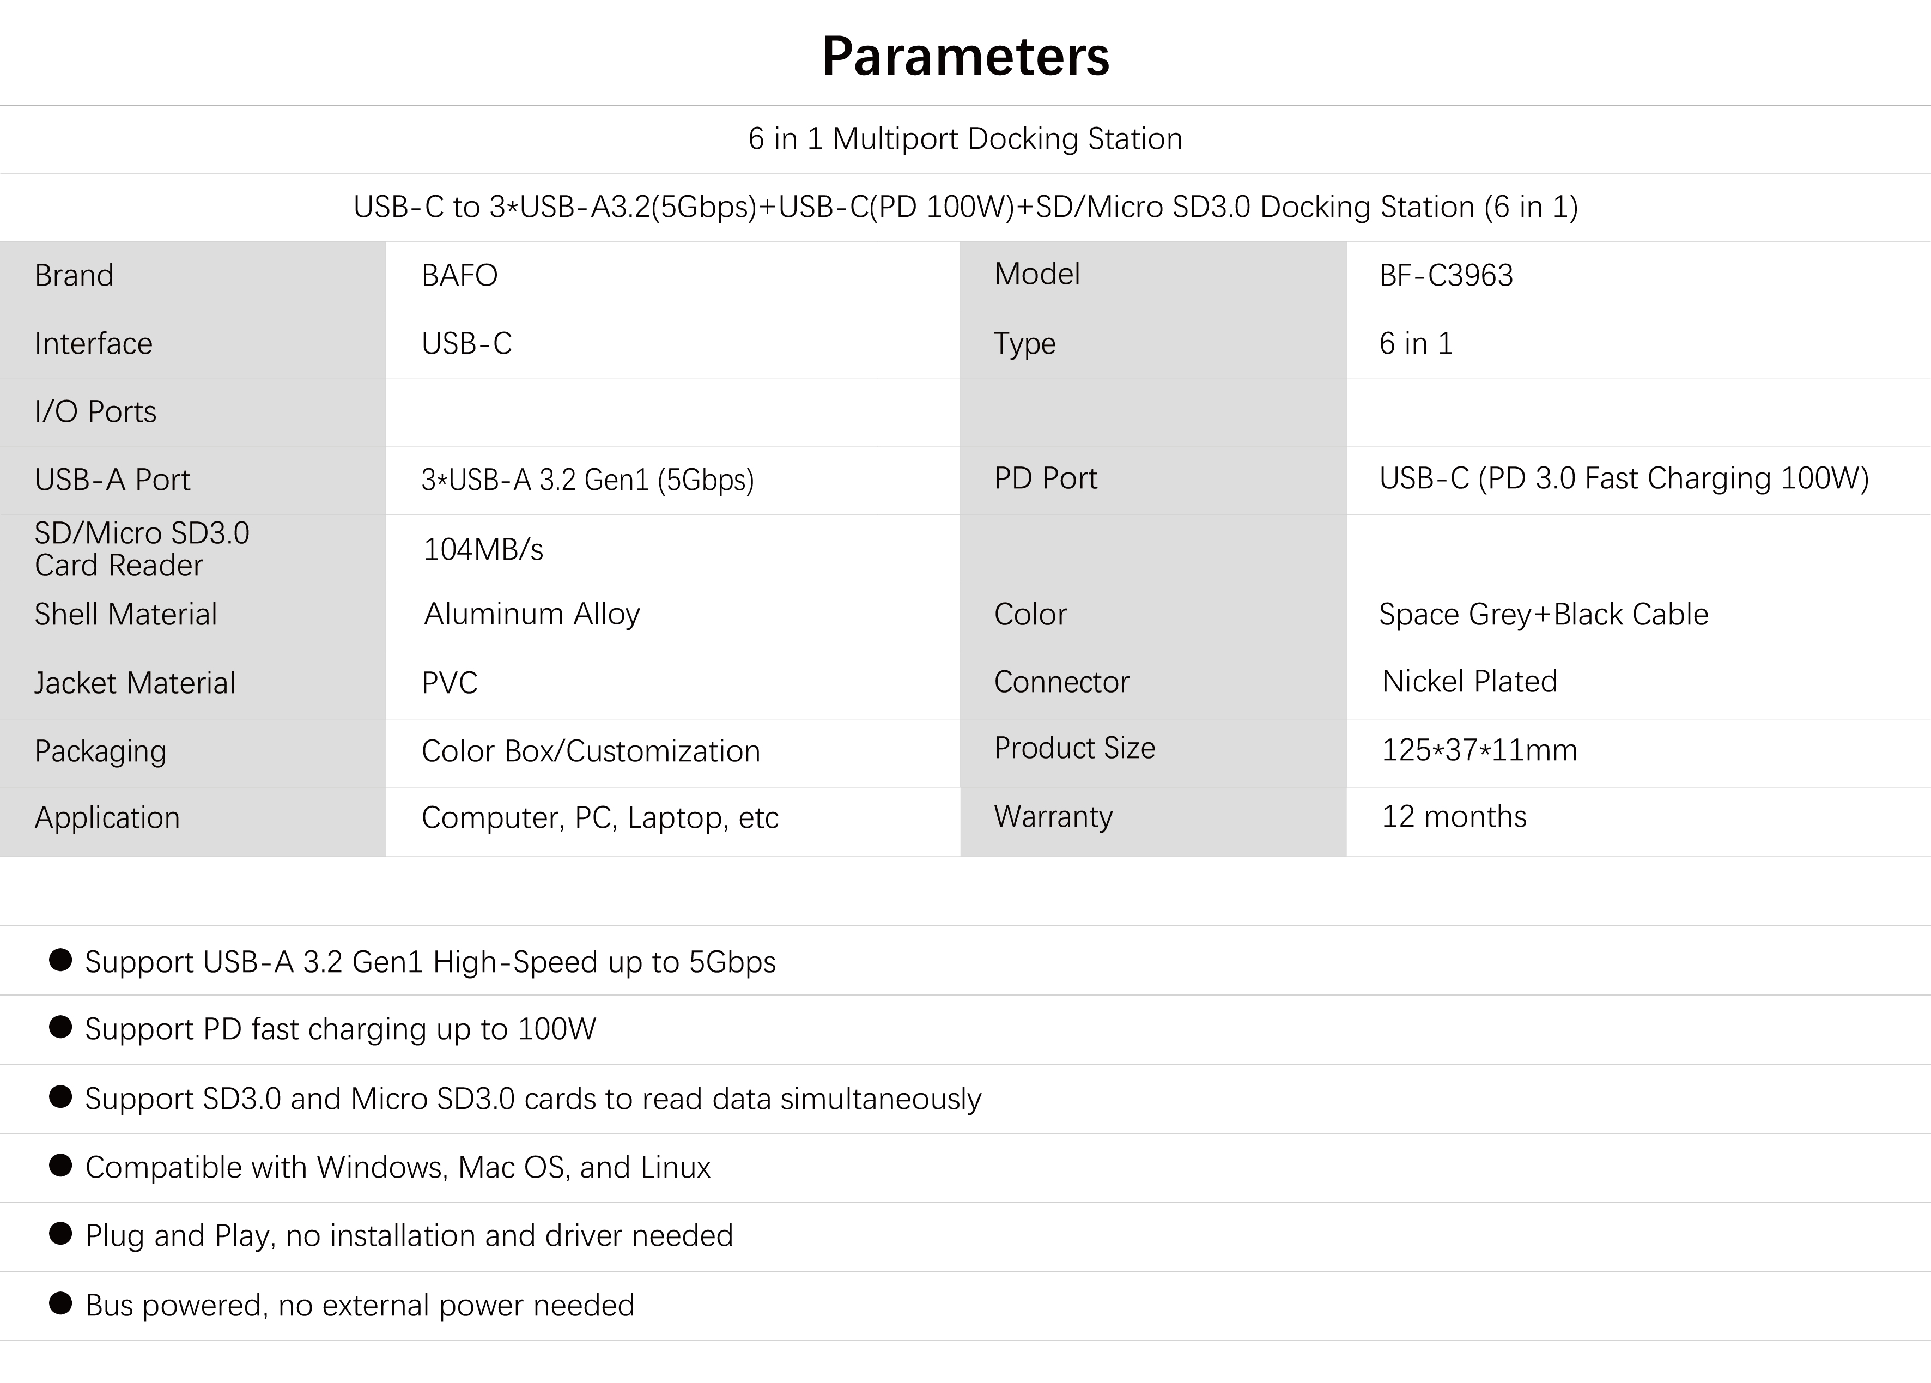
Task: Click the bullet before USB-A 3.2 Gen1 support
Action: [x=60, y=960]
